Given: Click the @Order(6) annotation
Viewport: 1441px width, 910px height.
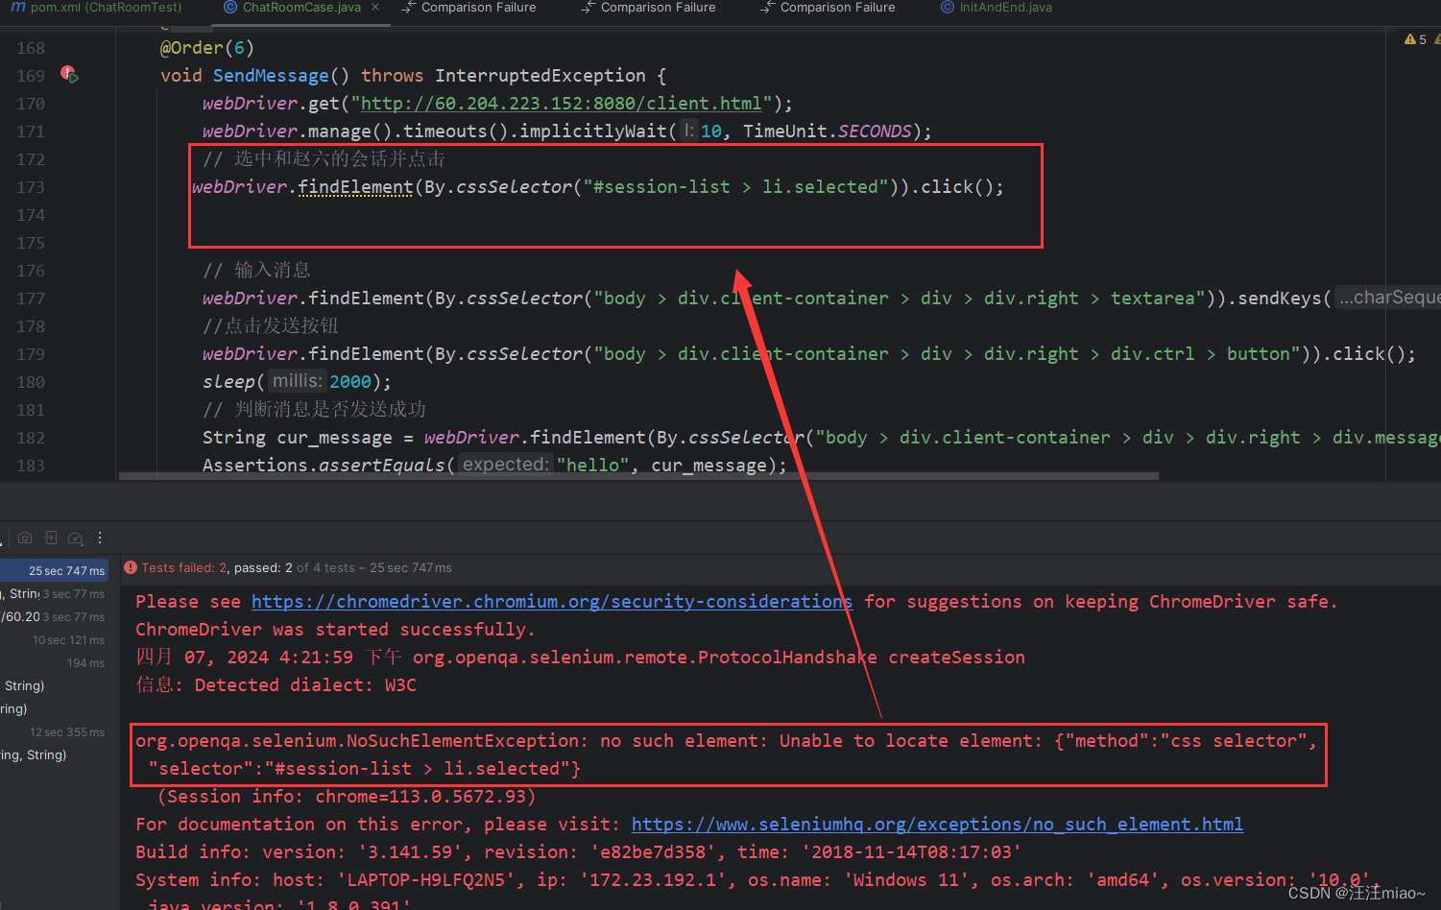Looking at the screenshot, I should [x=206, y=48].
